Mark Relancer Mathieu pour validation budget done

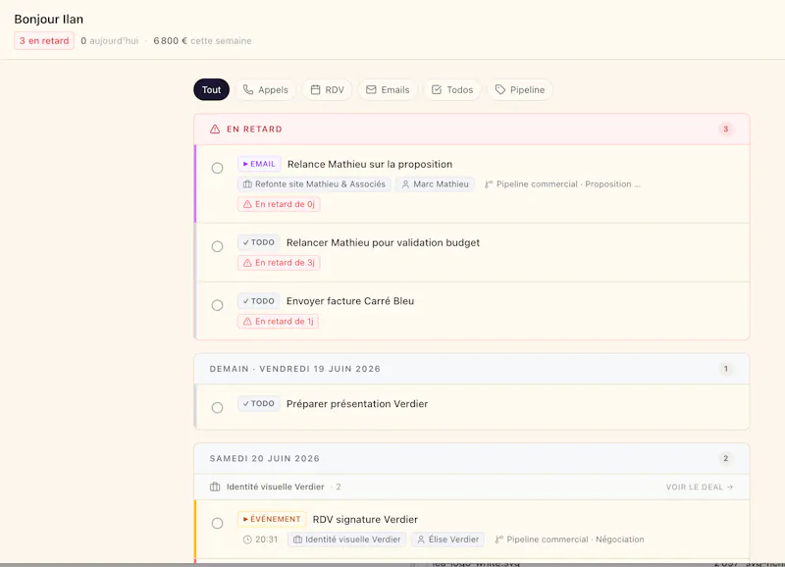[217, 246]
